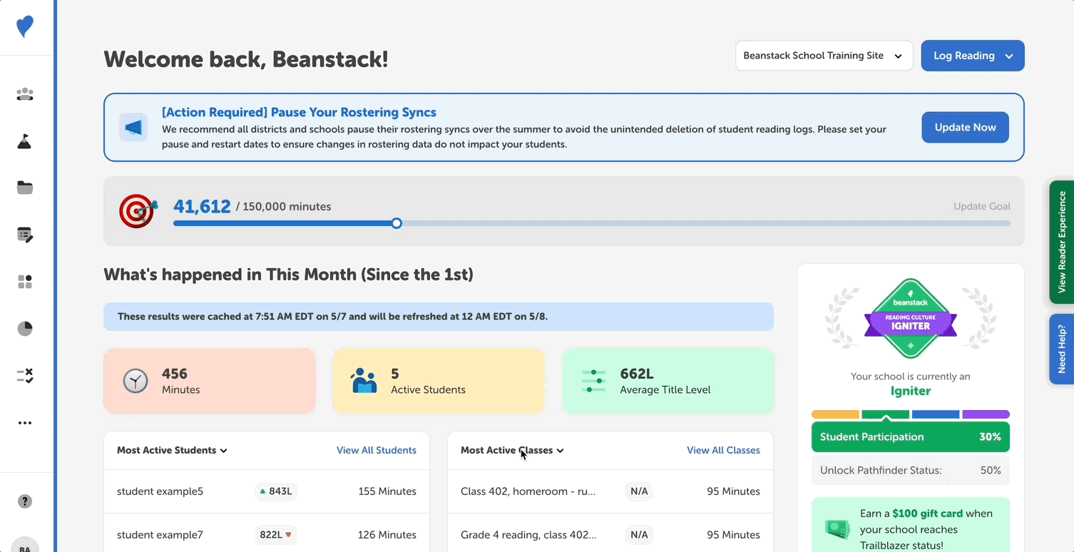Screen dimensions: 1074x552
Task: Click the Grade 4 reading, class 402 row
Action: click(x=610, y=535)
